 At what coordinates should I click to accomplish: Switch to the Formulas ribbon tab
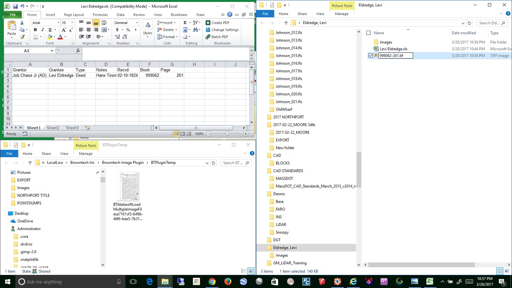point(100,15)
